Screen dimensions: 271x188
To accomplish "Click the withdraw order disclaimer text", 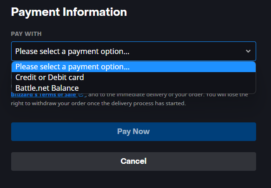I will coord(99,103).
